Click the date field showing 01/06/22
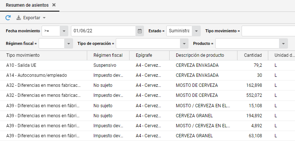 (x=103, y=31)
